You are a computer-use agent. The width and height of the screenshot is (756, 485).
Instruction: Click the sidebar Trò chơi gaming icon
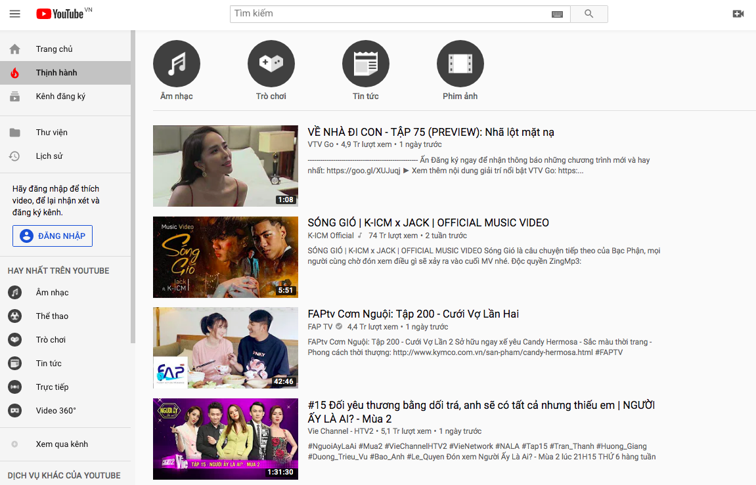click(15, 339)
